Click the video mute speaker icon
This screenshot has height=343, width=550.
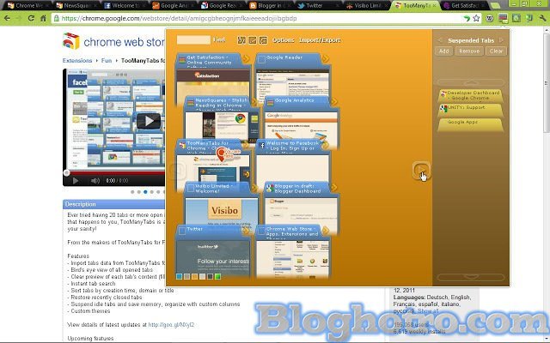click(95, 181)
